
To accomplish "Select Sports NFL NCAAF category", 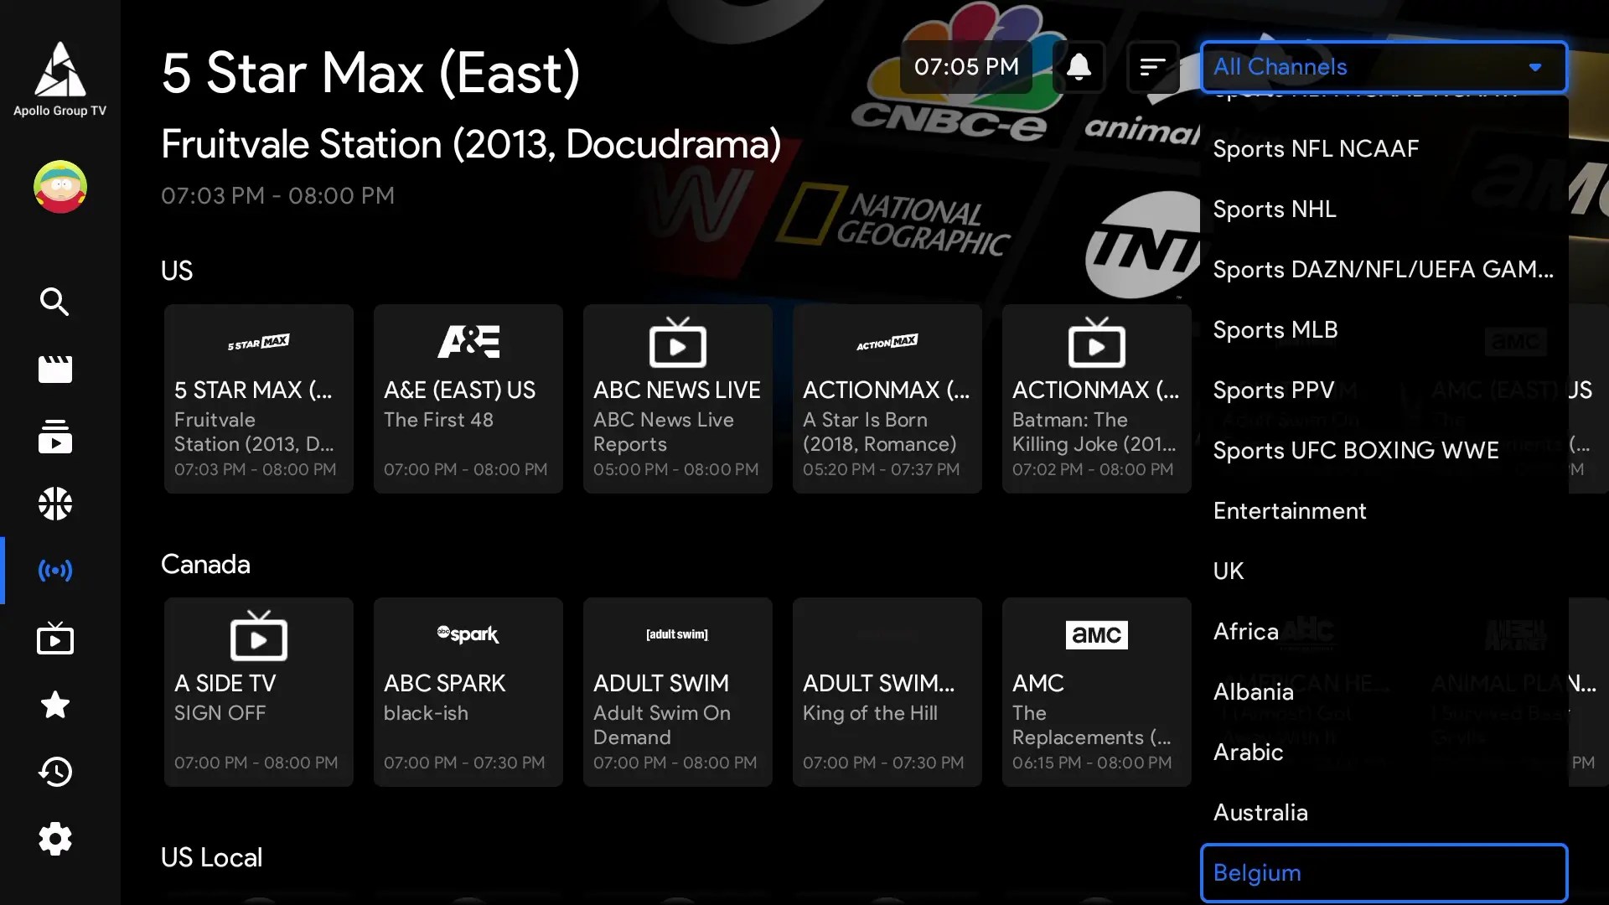I will click(x=1384, y=148).
